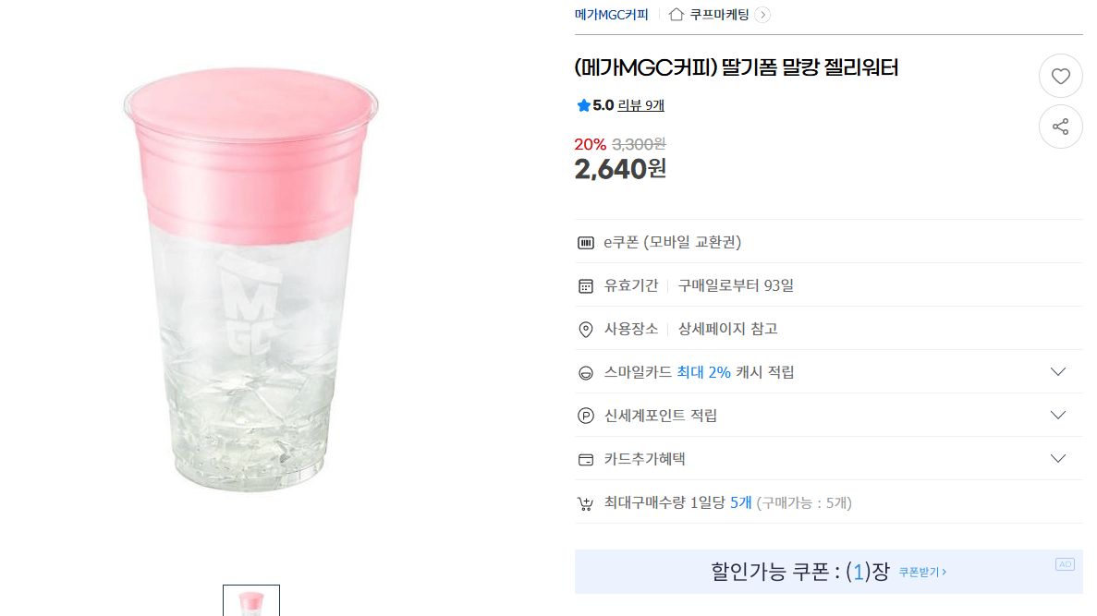Open sharing options via share icon

pyautogui.click(x=1060, y=127)
